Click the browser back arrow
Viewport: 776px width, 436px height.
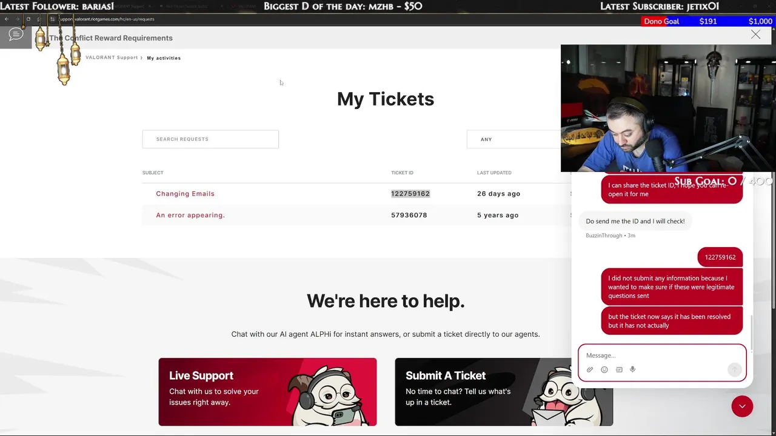tap(7, 19)
